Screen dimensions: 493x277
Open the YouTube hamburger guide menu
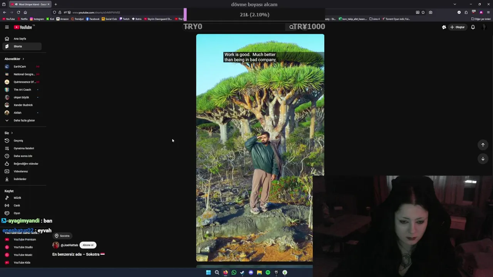[x=7, y=27]
